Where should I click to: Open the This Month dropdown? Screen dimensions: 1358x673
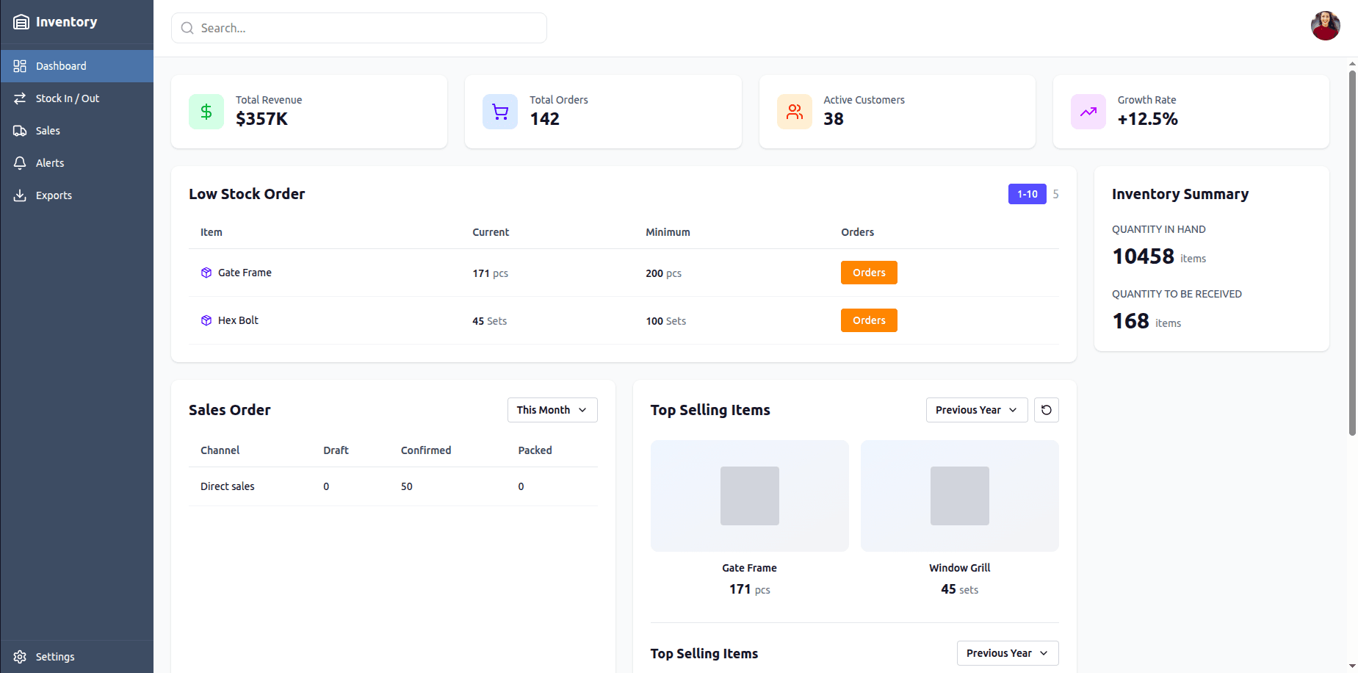(552, 409)
